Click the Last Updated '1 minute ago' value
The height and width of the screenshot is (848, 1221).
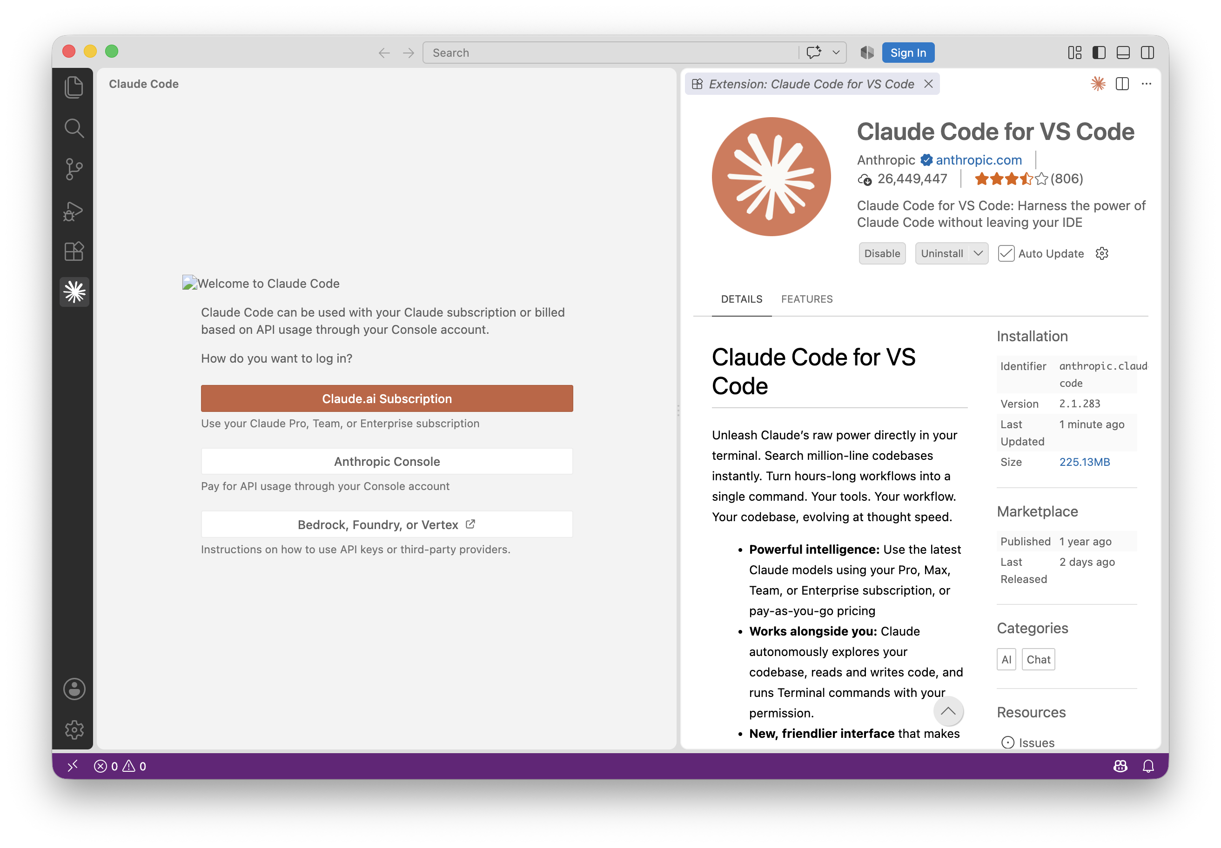click(x=1092, y=424)
